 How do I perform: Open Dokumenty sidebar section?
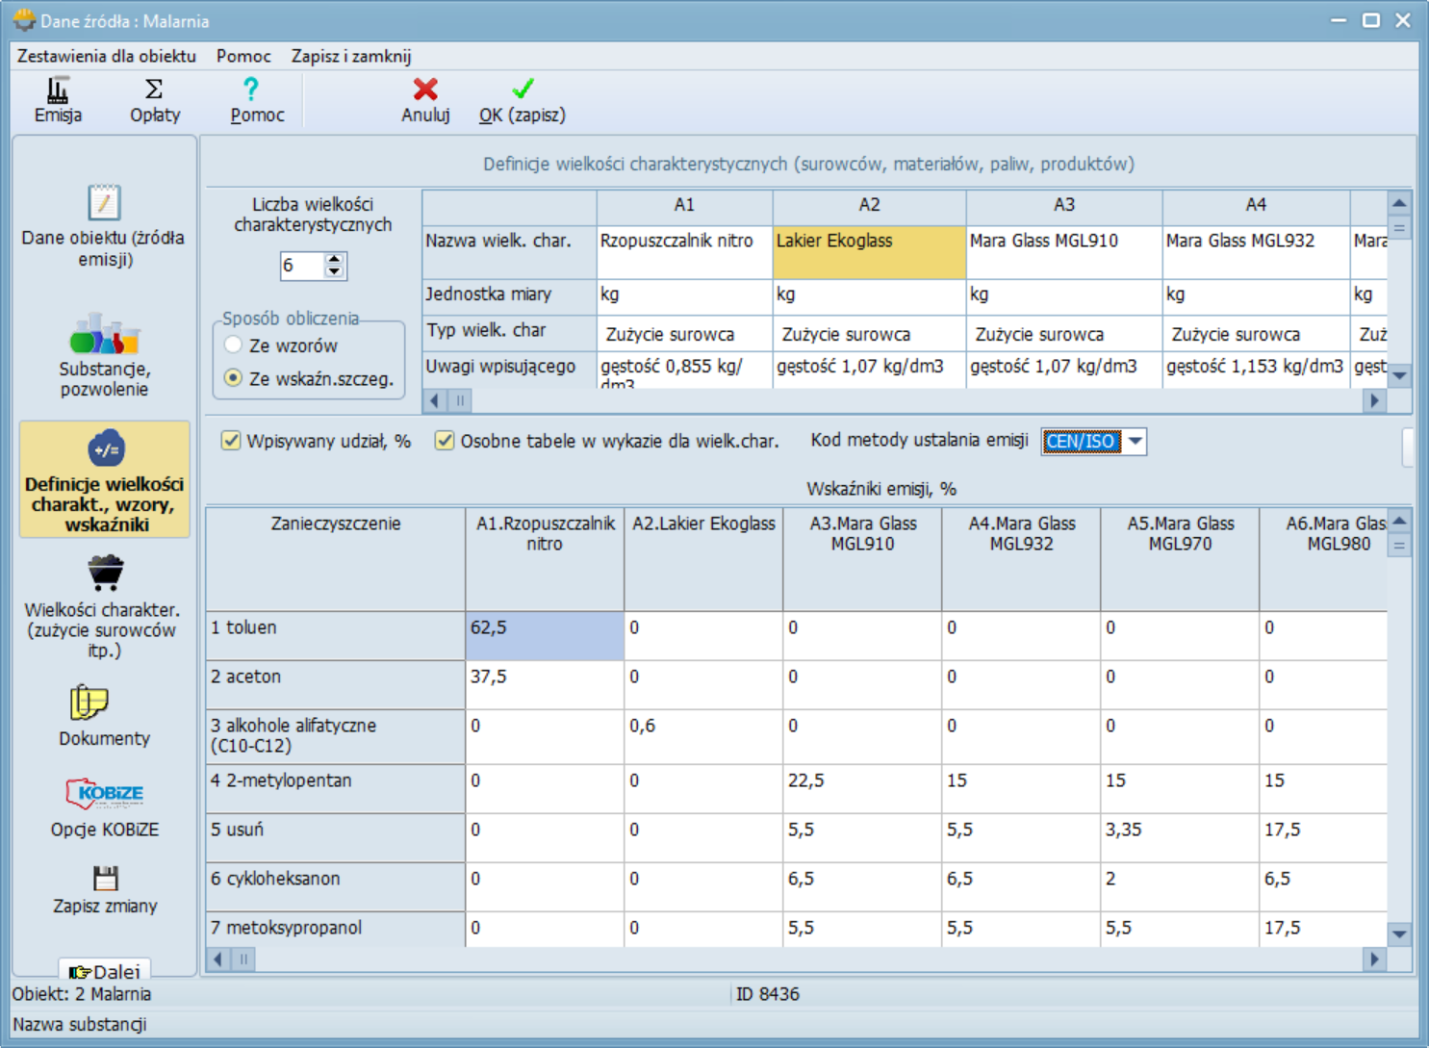point(104,716)
